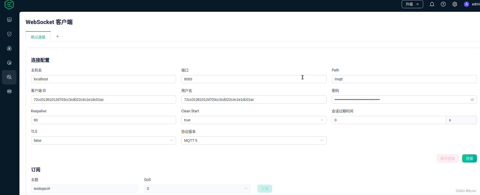The image size is (480, 195).
Task: Open the settings gear in header
Action: point(455,4)
